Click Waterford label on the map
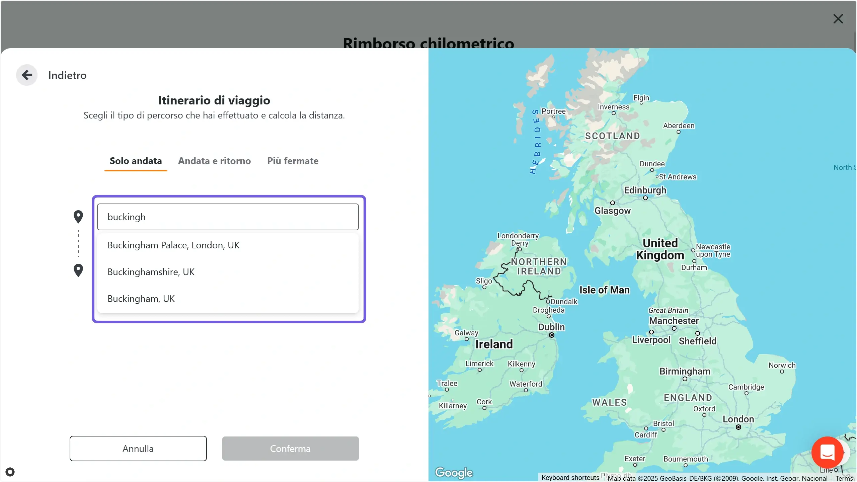Image resolution: width=857 pixels, height=482 pixels. pos(526,384)
